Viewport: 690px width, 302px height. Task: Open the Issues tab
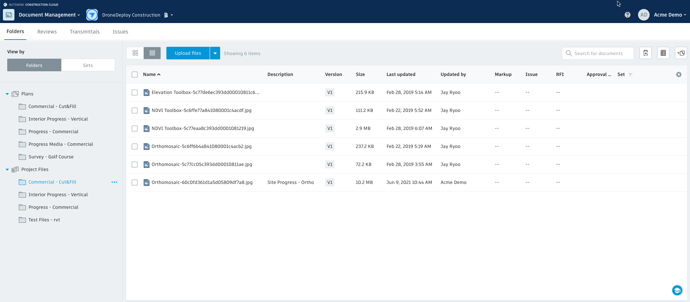120,32
